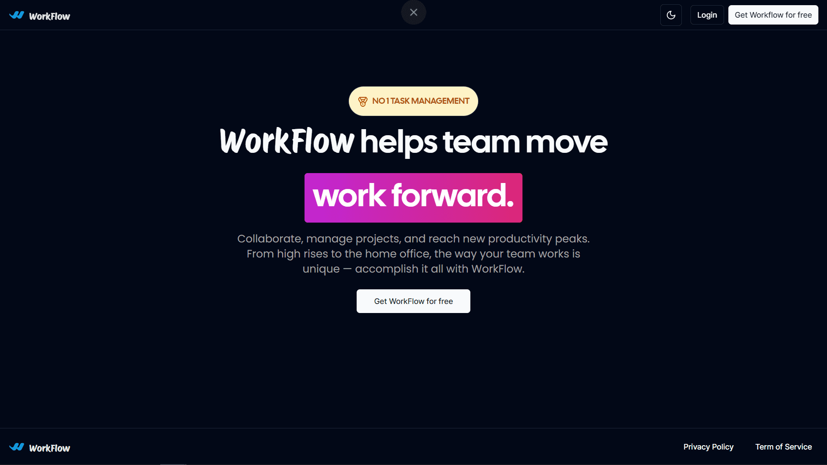Click the WorkFlow logo in footer
The image size is (827, 465).
click(39, 447)
